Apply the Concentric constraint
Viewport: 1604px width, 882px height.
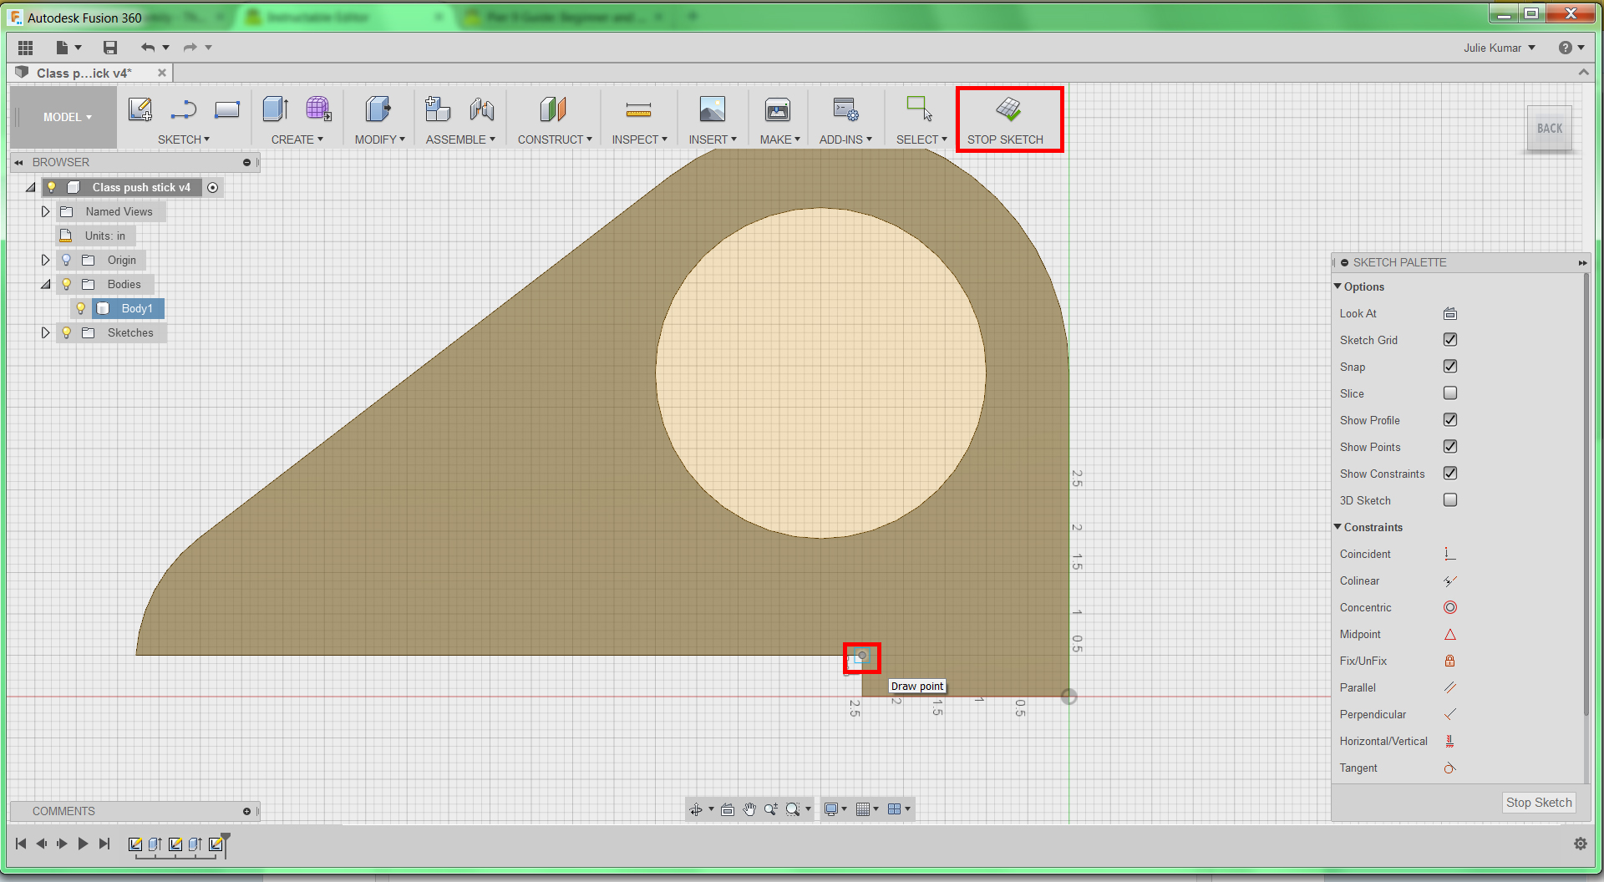1450,608
